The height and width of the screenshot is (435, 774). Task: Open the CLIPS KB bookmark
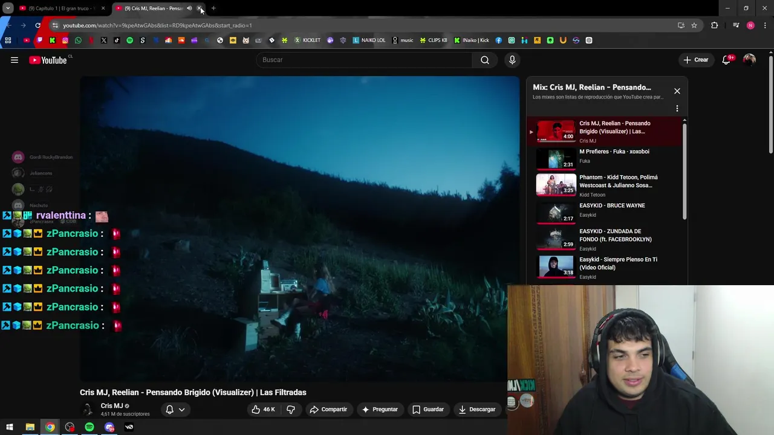coord(434,40)
